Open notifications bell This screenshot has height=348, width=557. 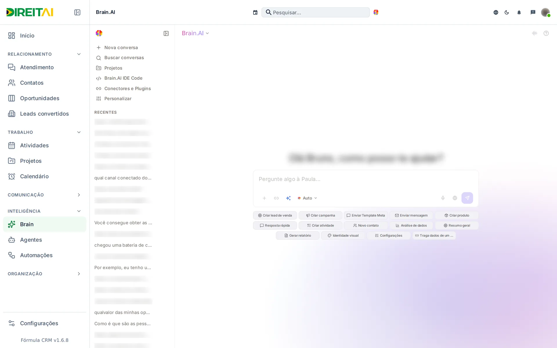[x=519, y=12]
